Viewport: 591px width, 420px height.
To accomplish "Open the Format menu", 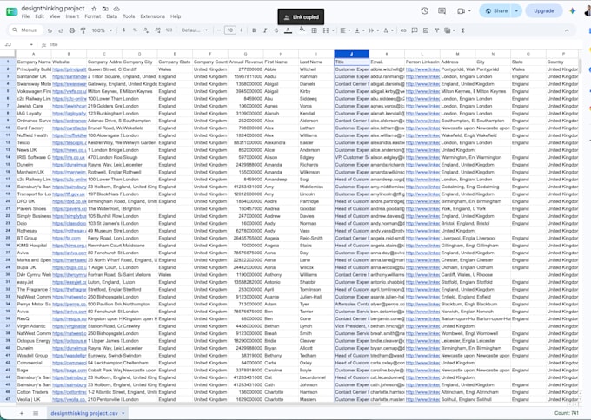I will pyautogui.click(x=92, y=16).
